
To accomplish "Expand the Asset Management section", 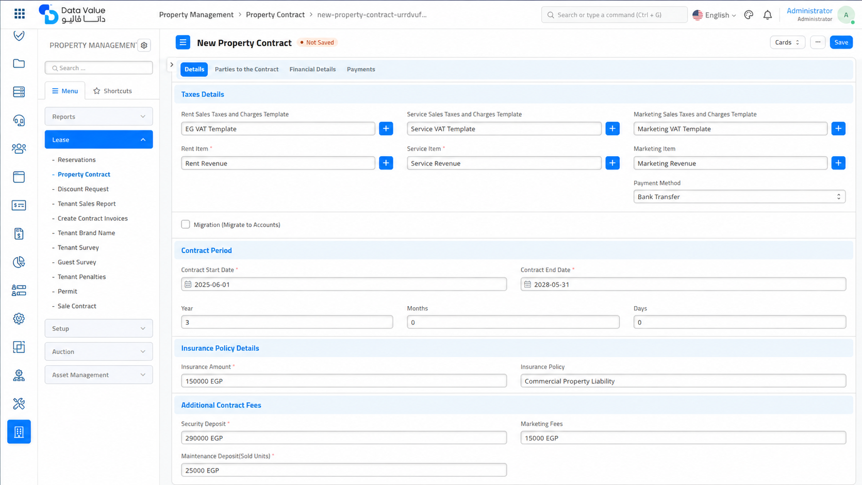I will tap(99, 375).
